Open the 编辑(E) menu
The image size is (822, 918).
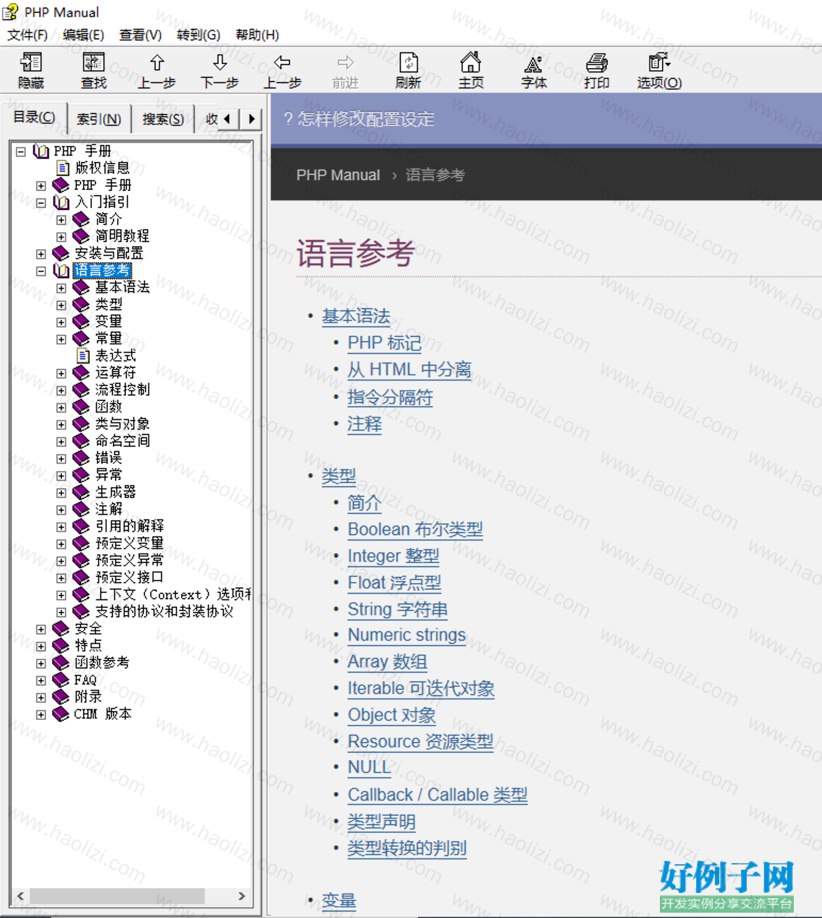coord(83,35)
